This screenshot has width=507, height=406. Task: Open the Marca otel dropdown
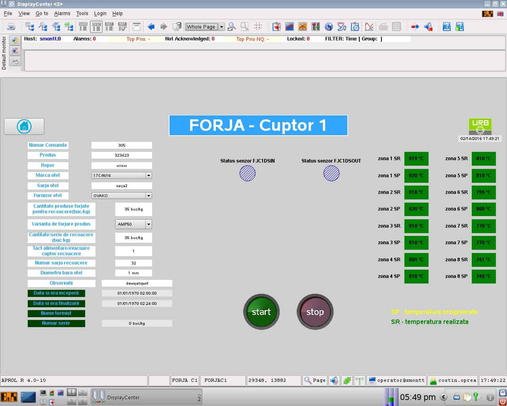point(149,175)
